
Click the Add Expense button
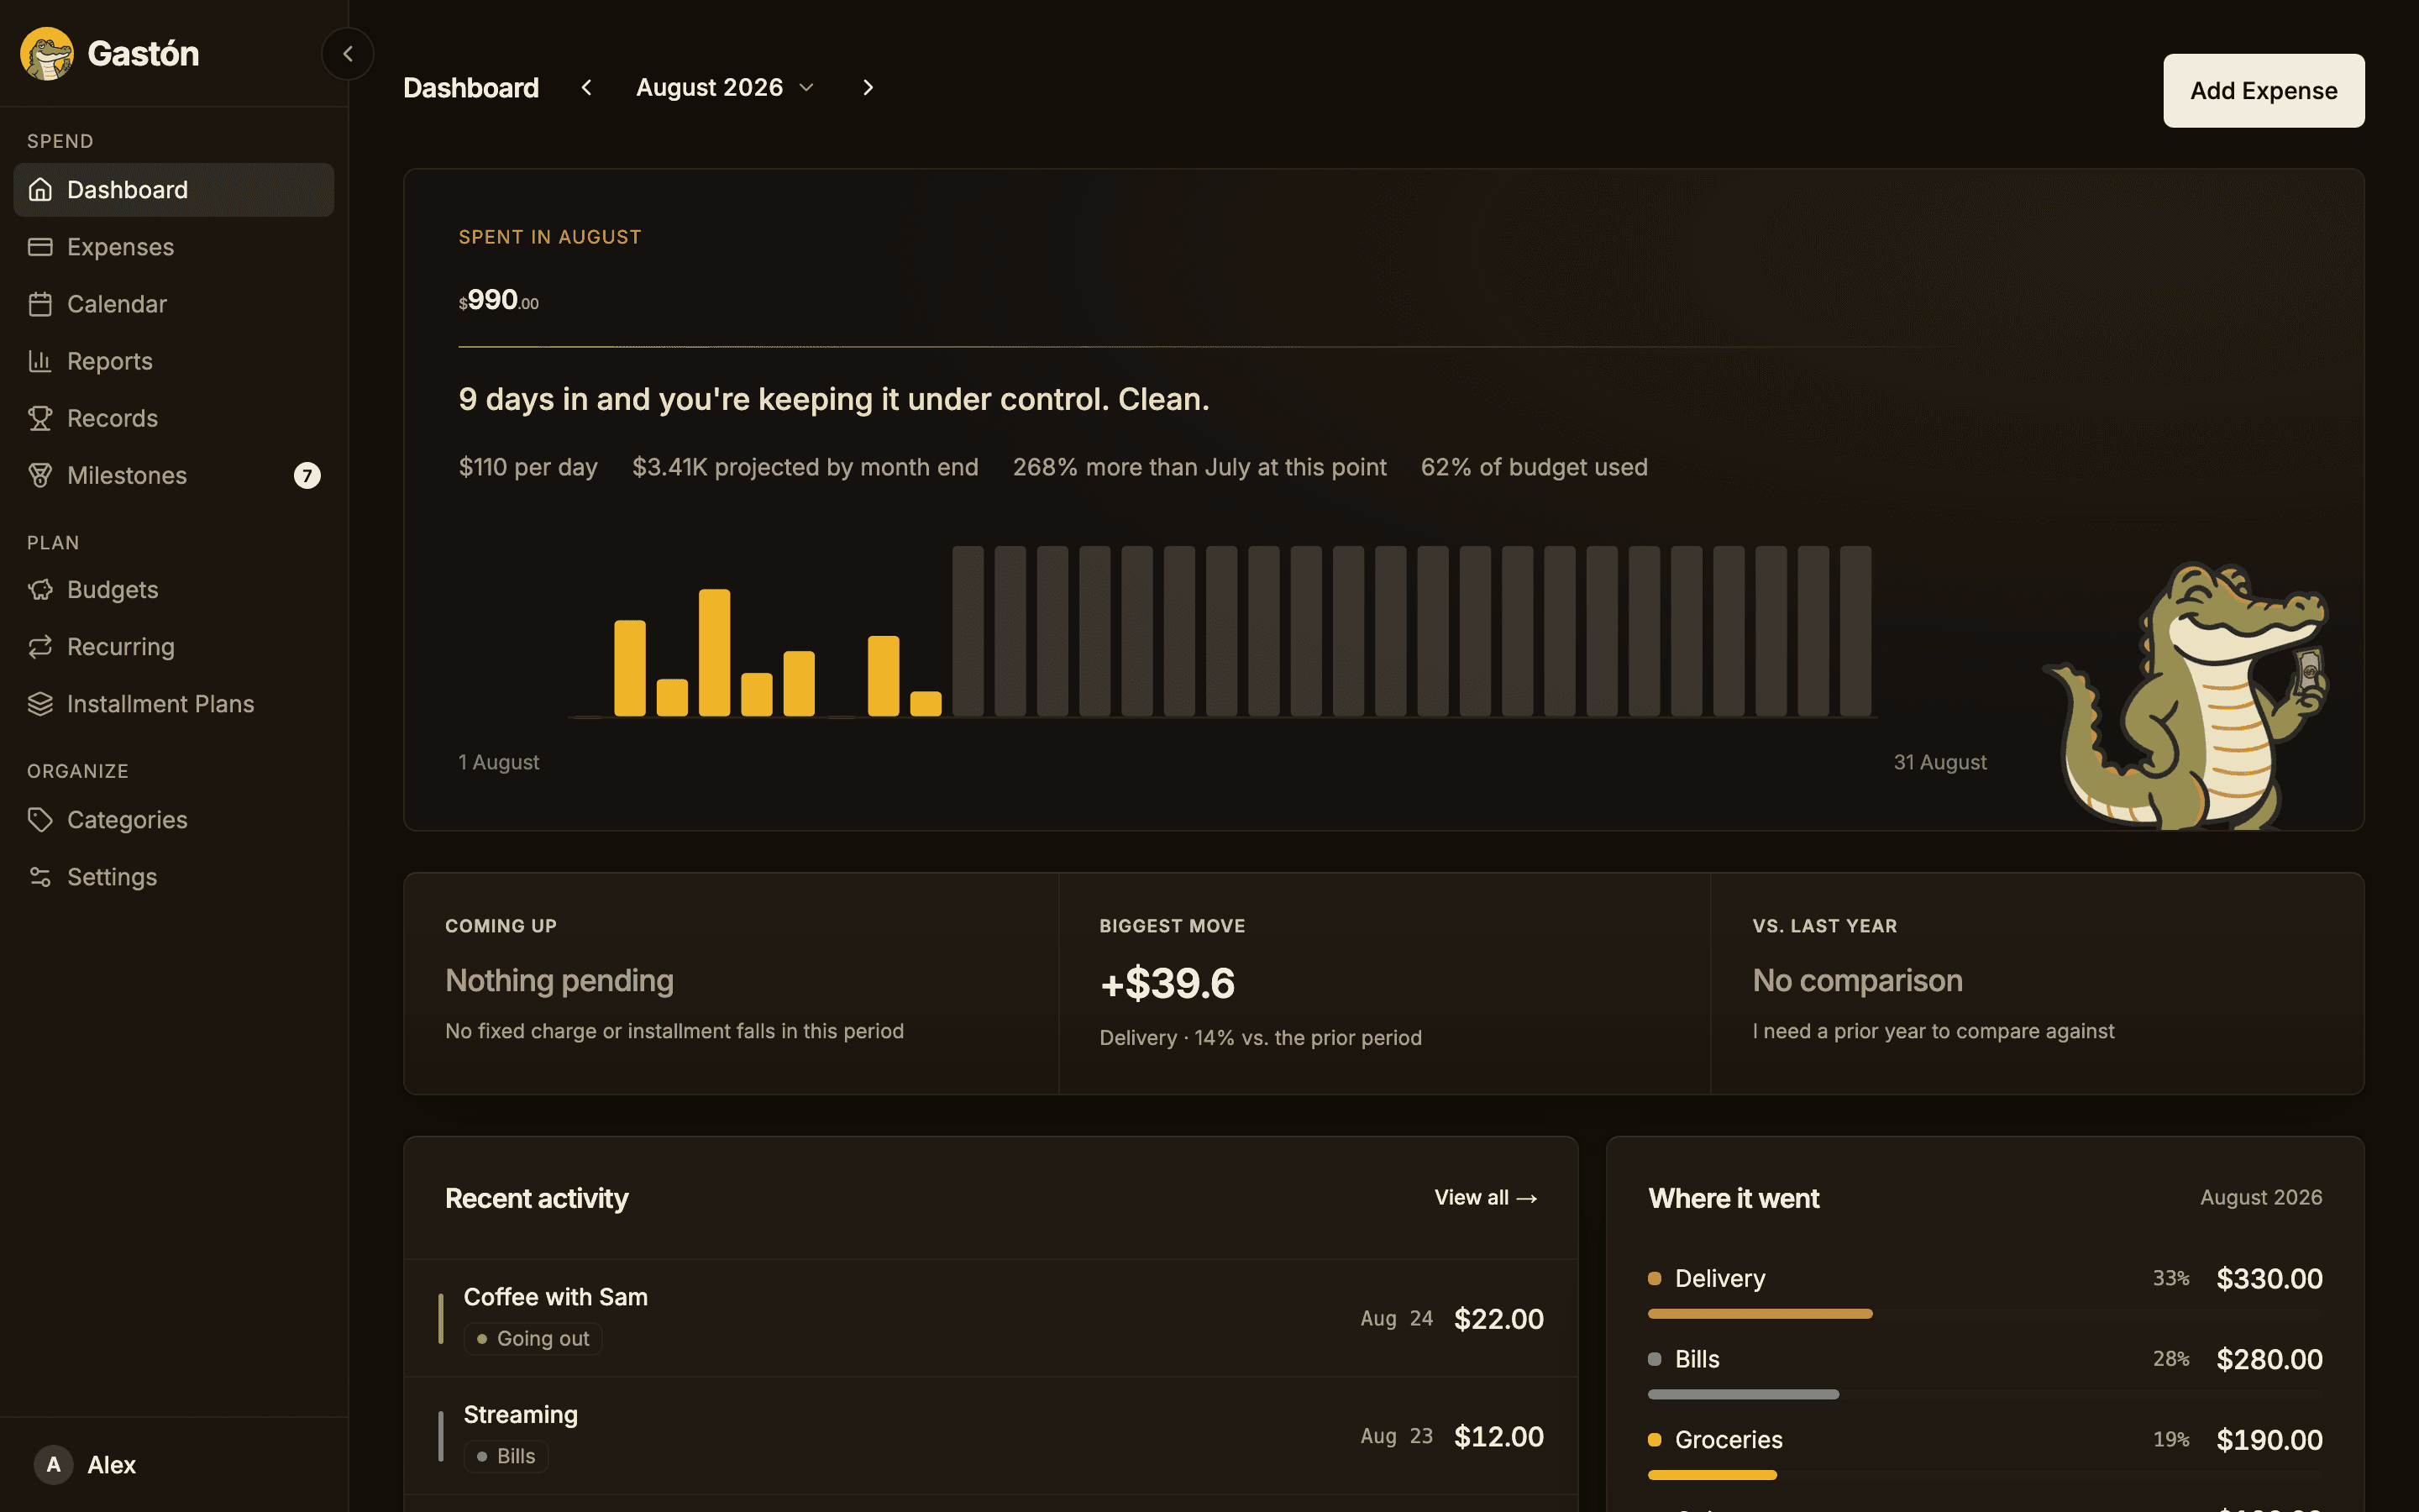(x=2264, y=91)
